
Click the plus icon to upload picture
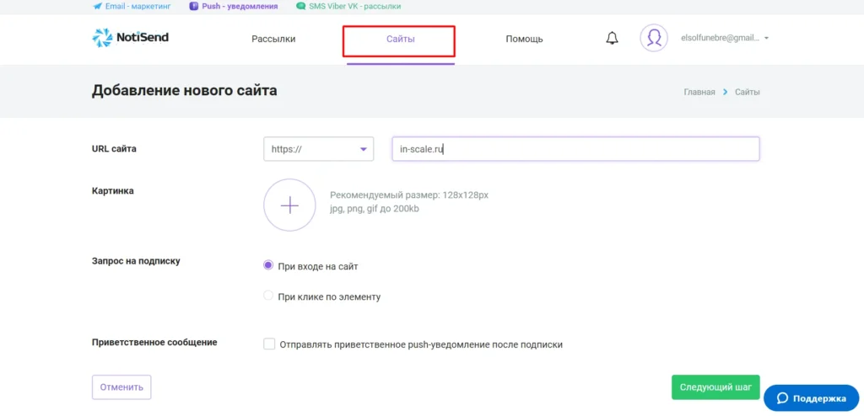click(290, 205)
